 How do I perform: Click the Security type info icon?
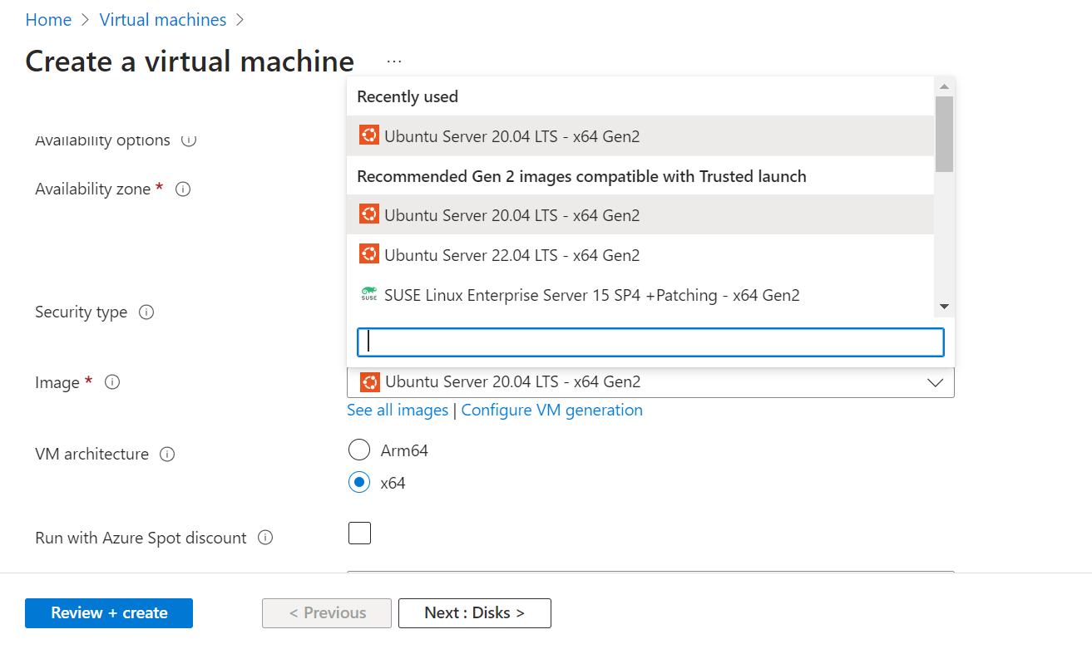(146, 312)
